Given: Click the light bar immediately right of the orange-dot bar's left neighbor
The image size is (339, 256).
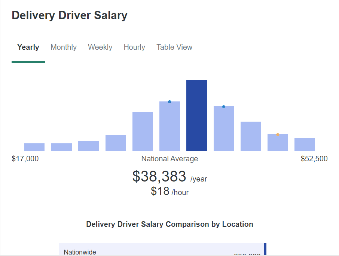Looking at the screenshot, I should point(278,143).
